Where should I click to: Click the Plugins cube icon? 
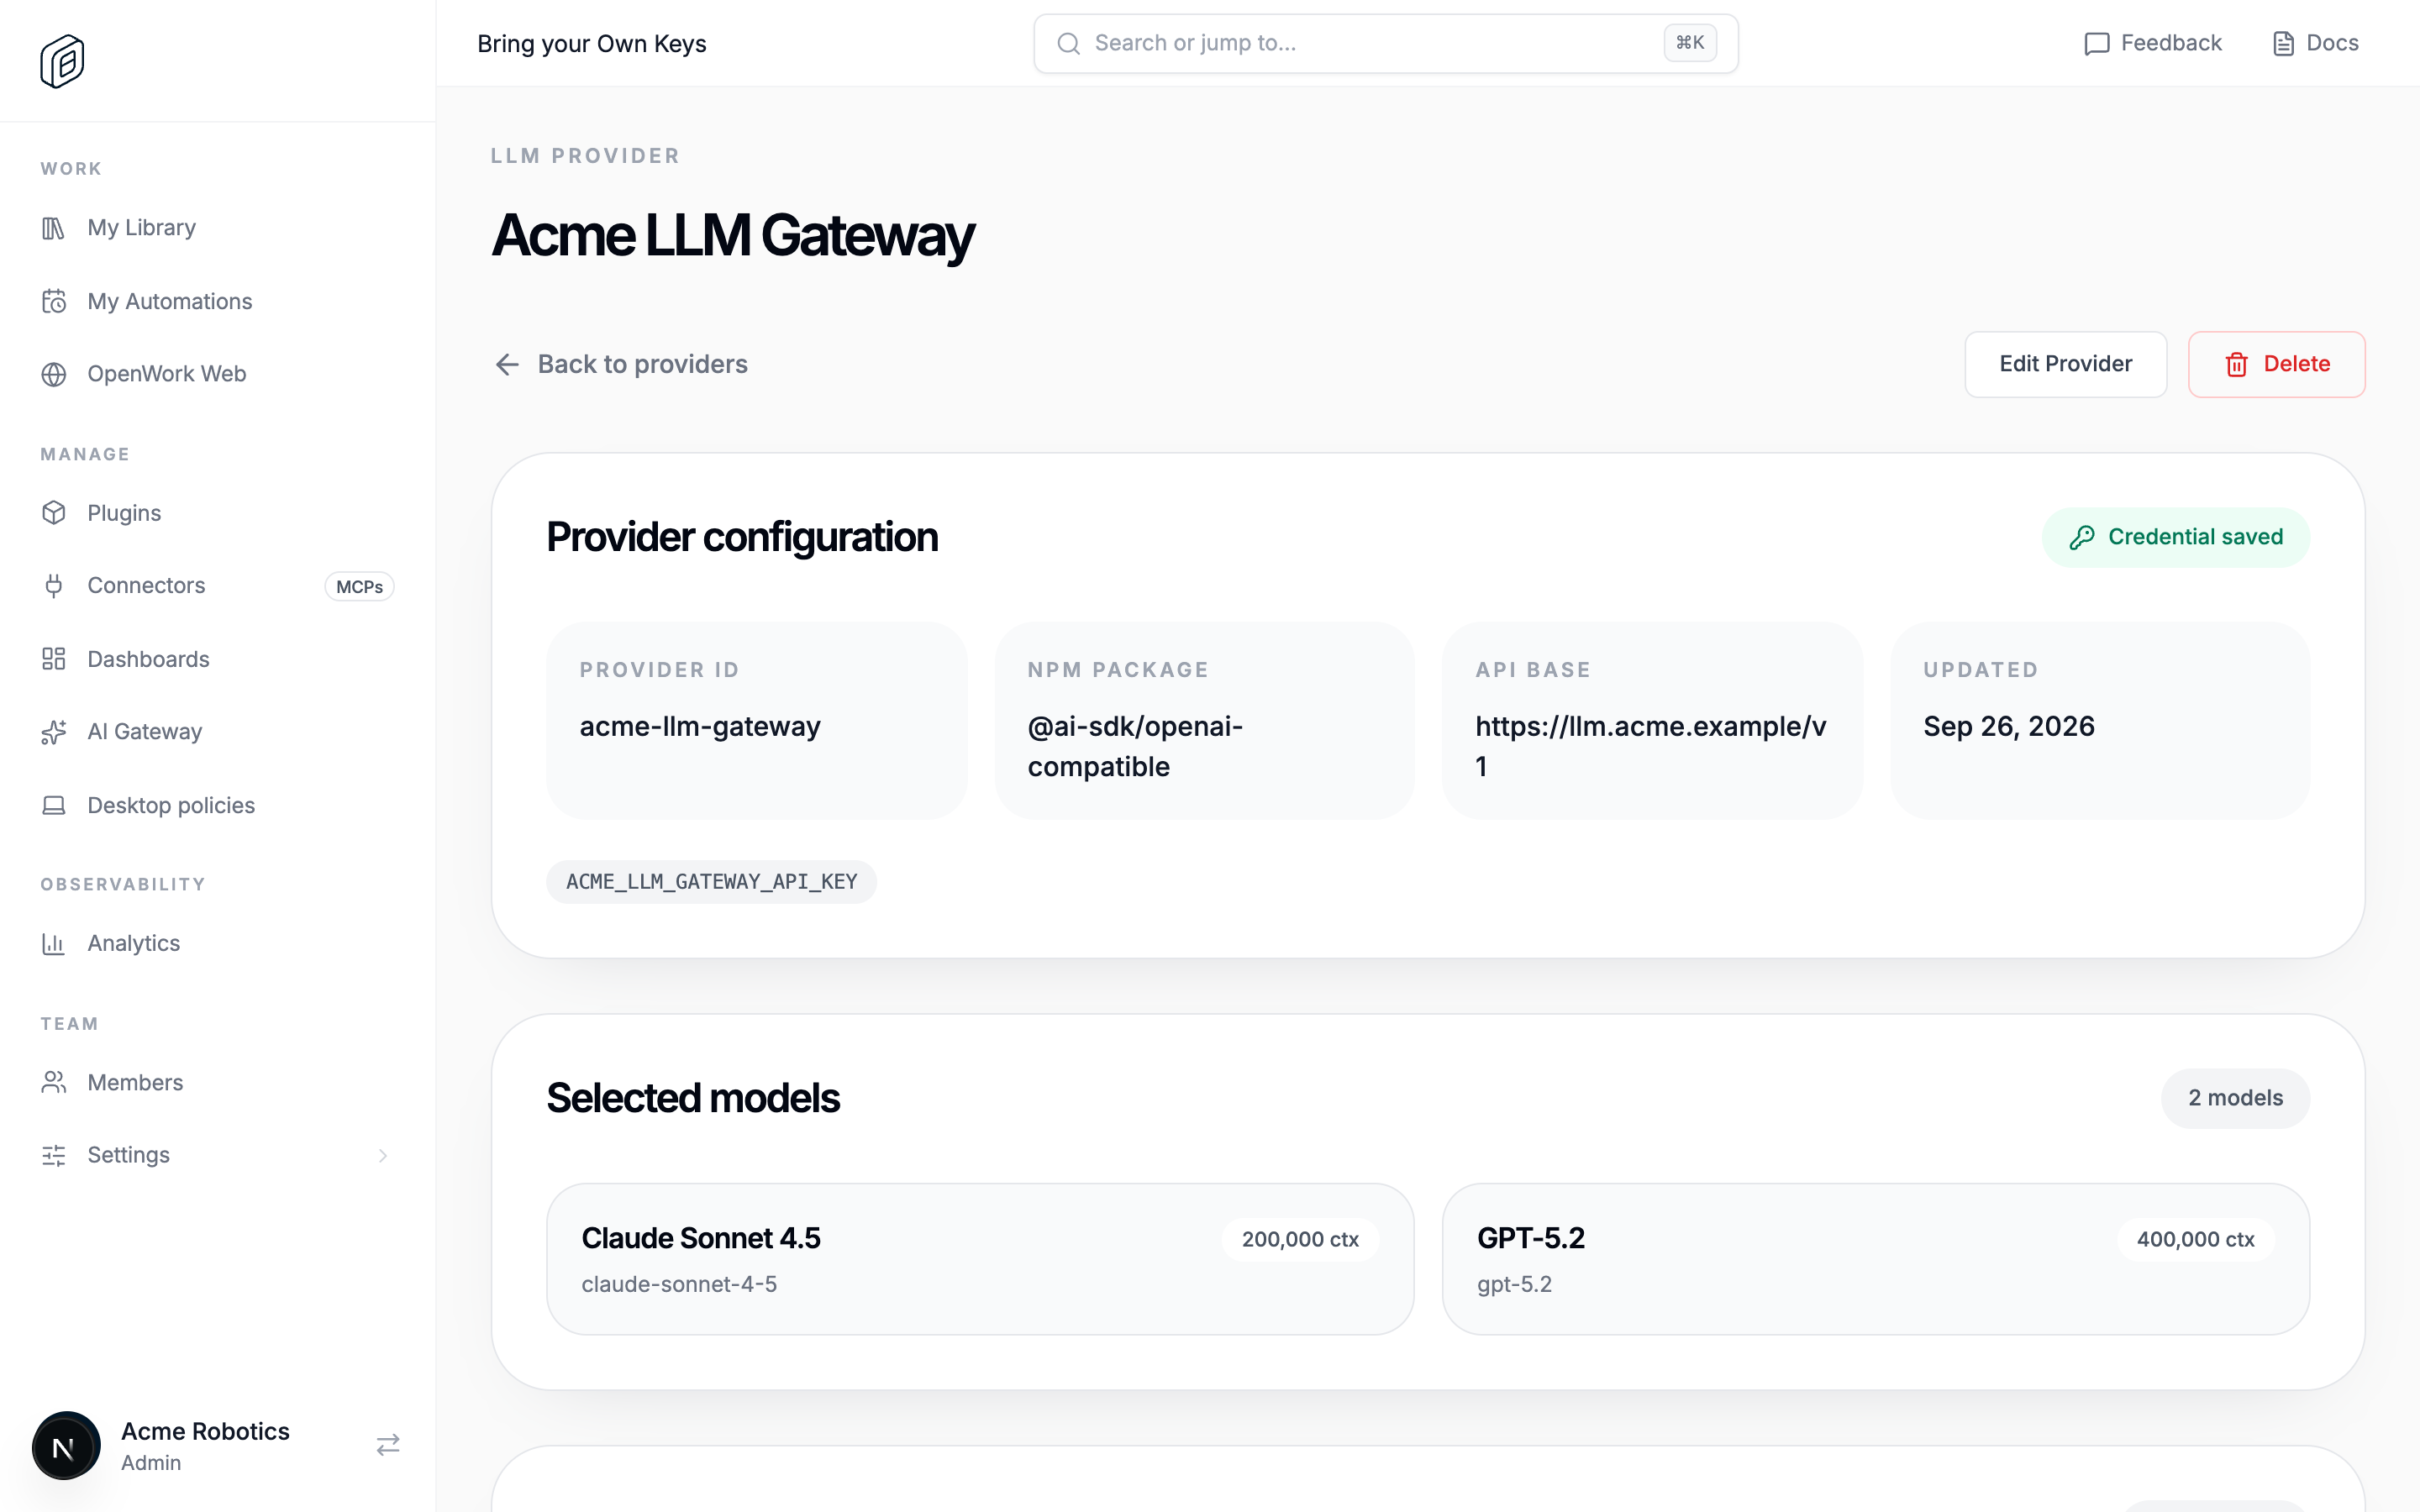click(54, 513)
